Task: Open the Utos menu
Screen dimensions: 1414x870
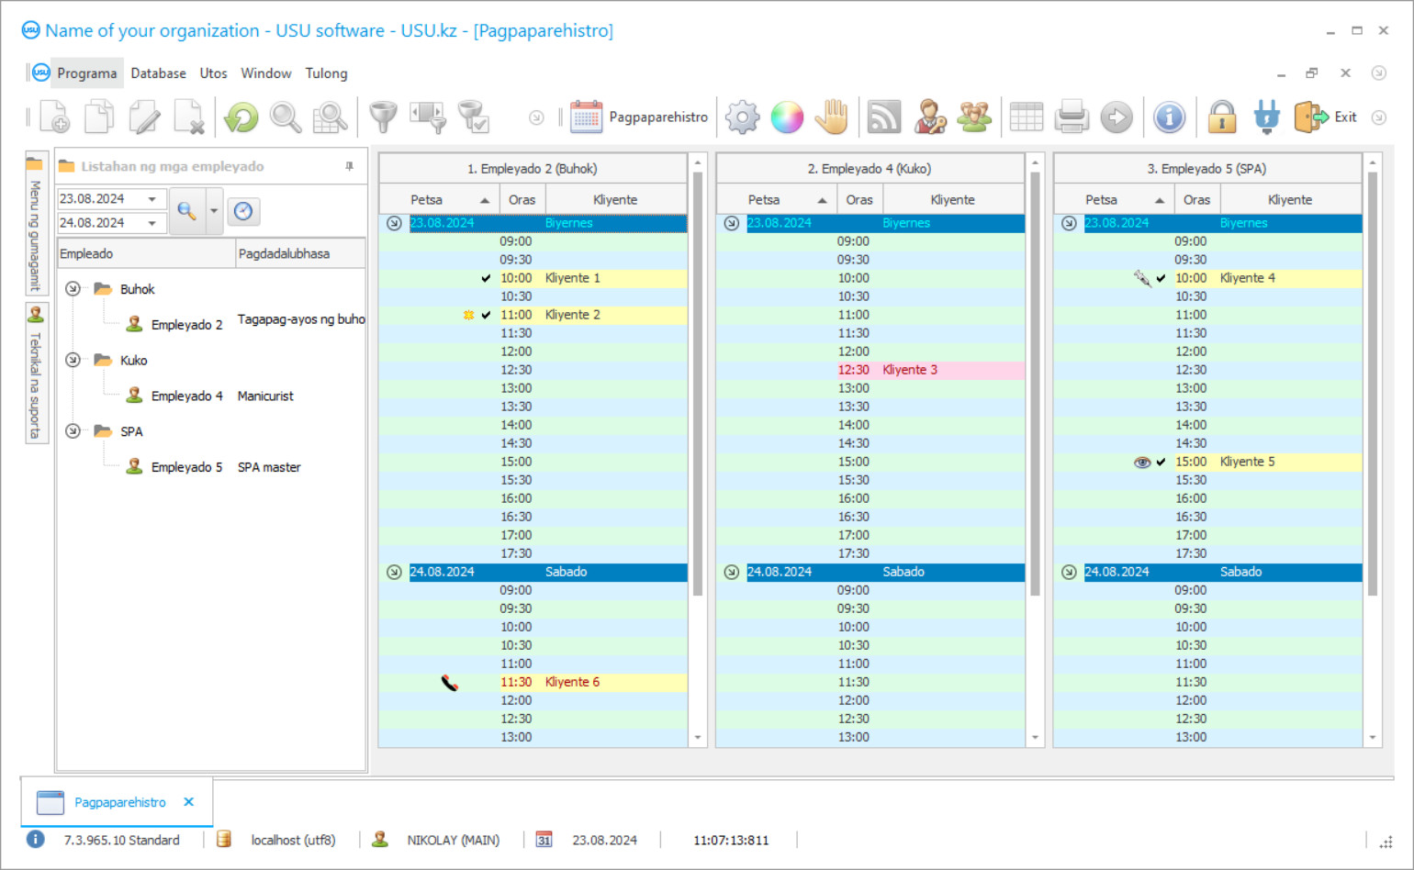Action: coord(213,73)
